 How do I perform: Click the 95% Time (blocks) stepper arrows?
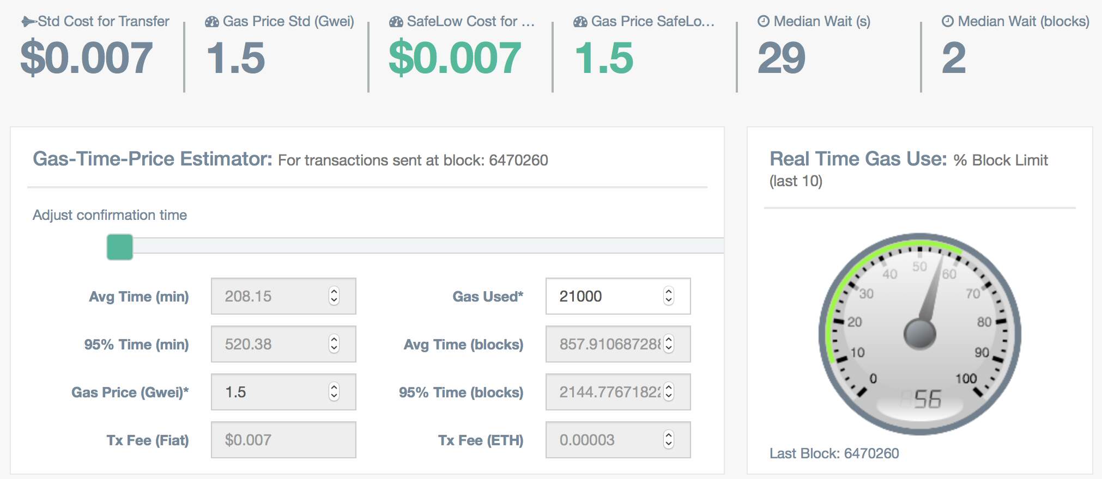[x=669, y=392]
